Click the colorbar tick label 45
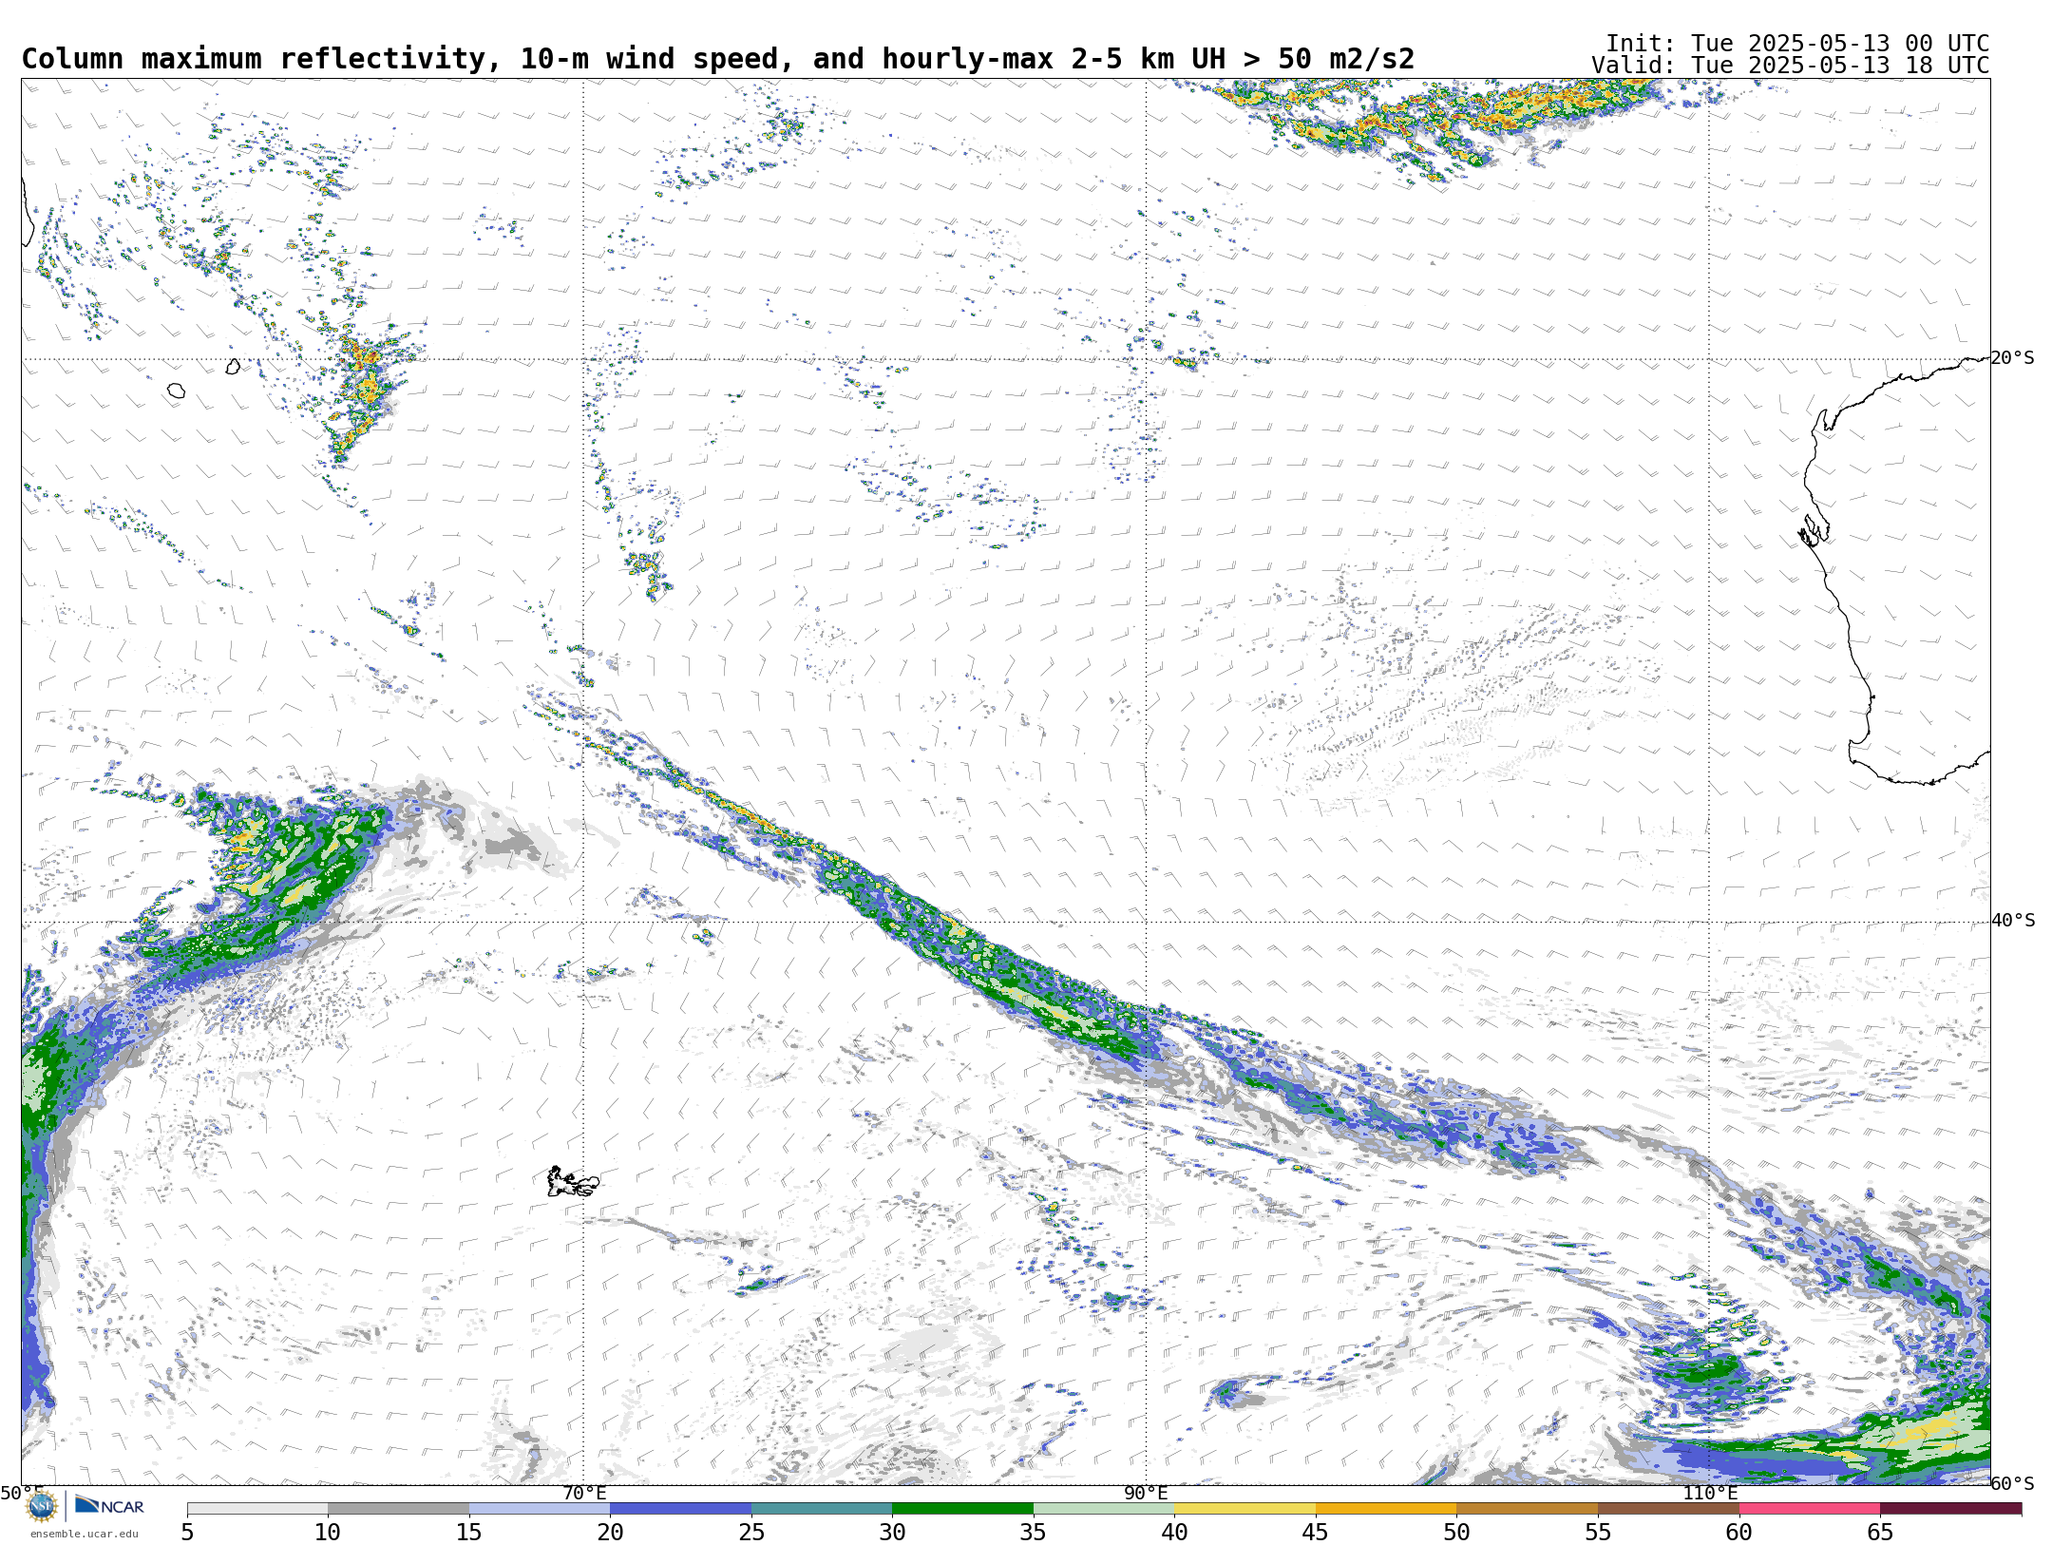 coord(1316,1532)
